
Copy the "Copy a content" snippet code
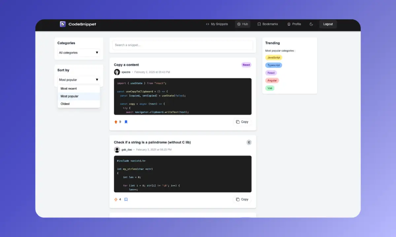(x=242, y=122)
